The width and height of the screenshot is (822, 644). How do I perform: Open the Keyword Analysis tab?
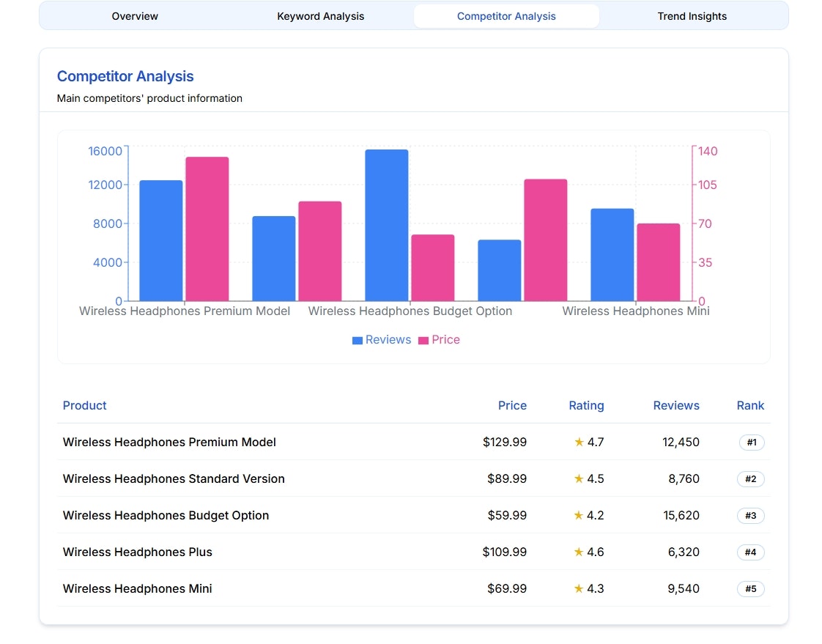pyautogui.click(x=320, y=16)
